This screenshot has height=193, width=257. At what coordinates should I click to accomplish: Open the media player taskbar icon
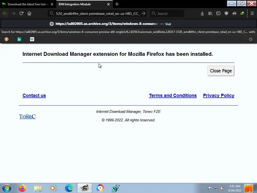[x=53, y=188]
